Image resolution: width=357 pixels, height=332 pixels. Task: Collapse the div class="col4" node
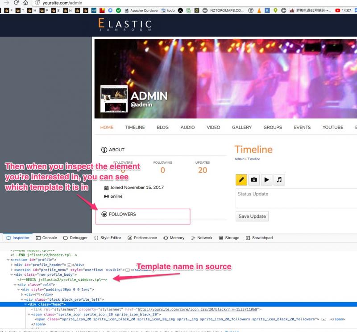click(x=15, y=285)
